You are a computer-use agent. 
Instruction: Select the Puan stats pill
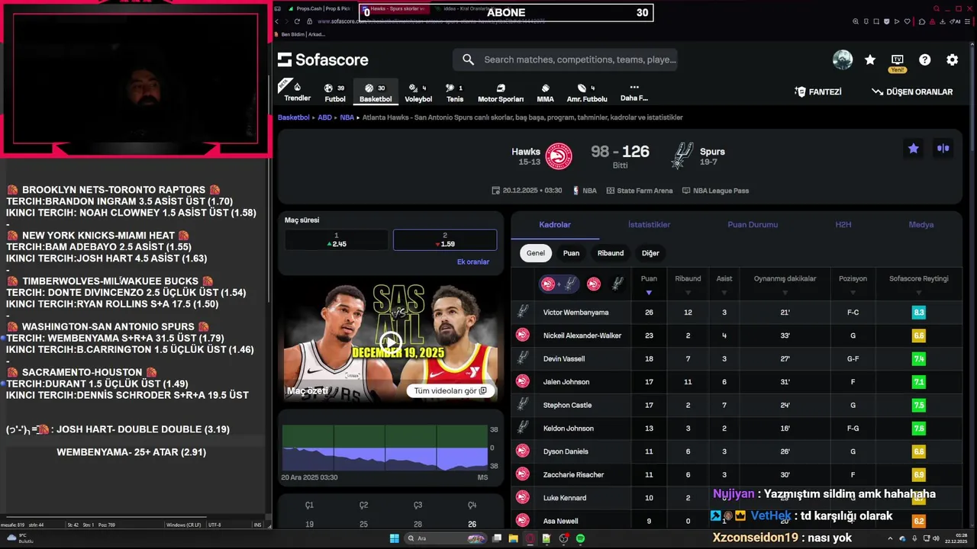click(x=571, y=253)
